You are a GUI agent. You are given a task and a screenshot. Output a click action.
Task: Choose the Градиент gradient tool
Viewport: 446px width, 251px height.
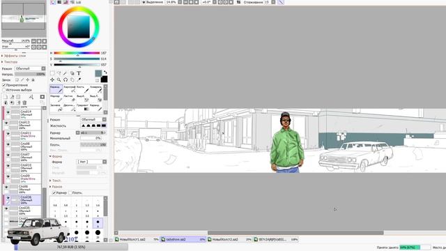coord(83,107)
